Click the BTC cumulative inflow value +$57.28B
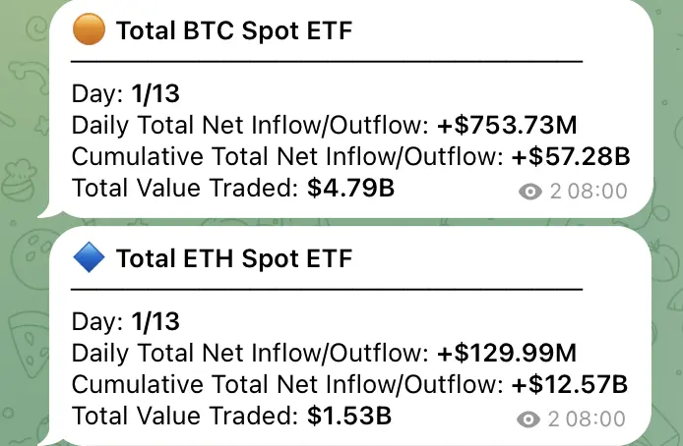The width and height of the screenshot is (683, 446). tap(570, 156)
